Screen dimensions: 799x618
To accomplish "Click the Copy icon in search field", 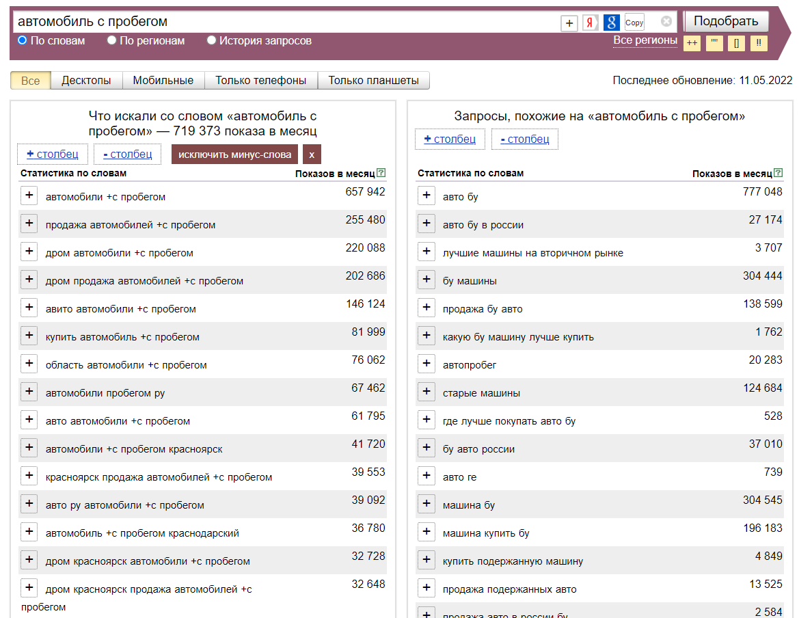I will click(x=634, y=23).
